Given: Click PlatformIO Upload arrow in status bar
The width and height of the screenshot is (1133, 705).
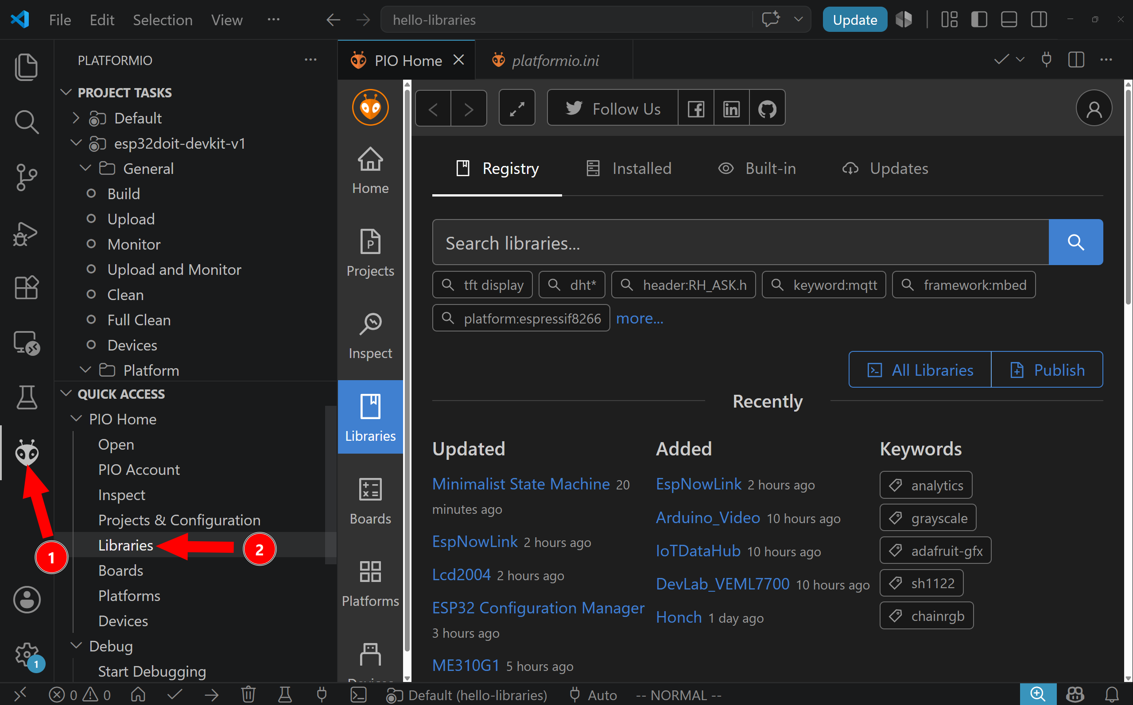Looking at the screenshot, I should point(211,695).
